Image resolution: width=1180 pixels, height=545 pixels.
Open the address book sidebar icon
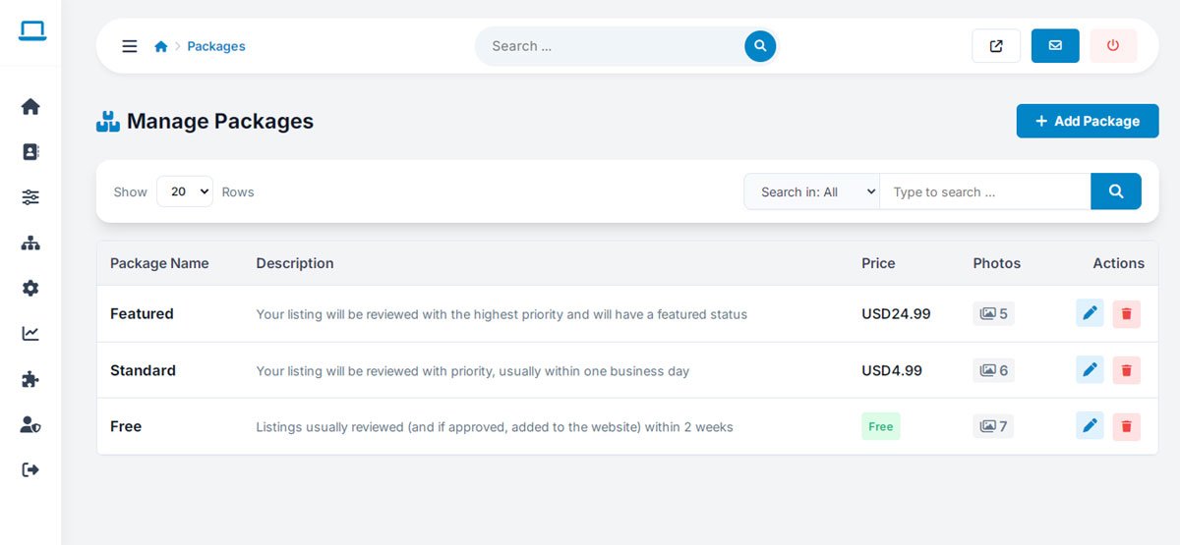[x=30, y=152]
